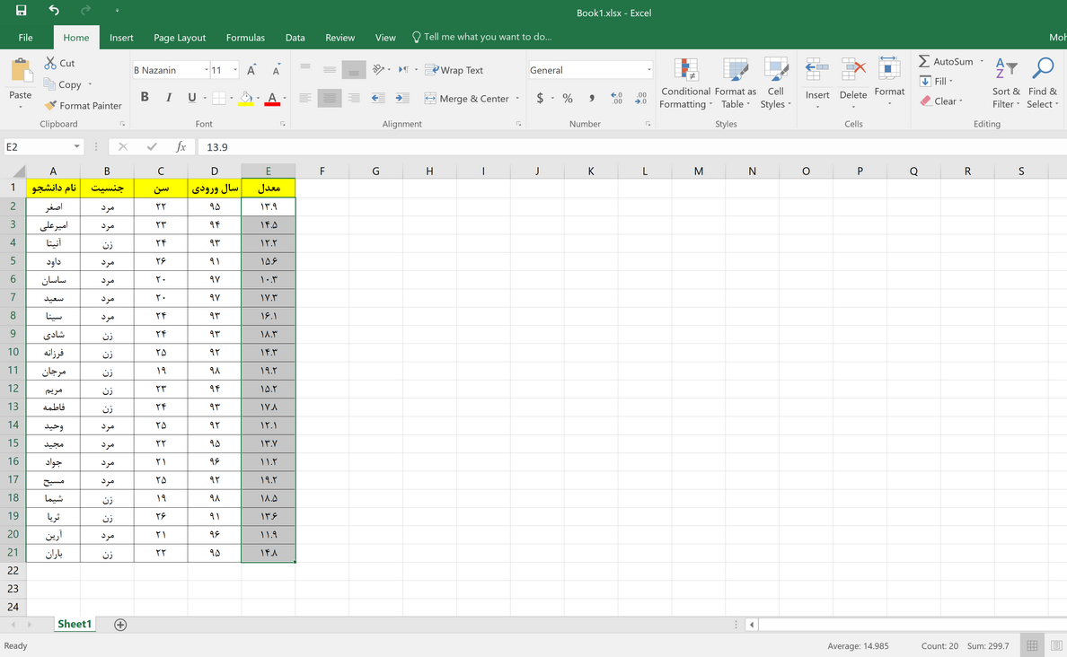Viewport: 1067px width, 657px height.
Task: Apply the yellow fill color swatch
Action: [245, 99]
